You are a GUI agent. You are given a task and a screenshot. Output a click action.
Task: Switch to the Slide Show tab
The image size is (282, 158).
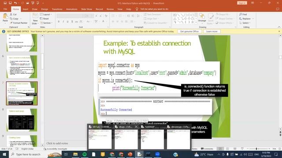(x=86, y=9)
